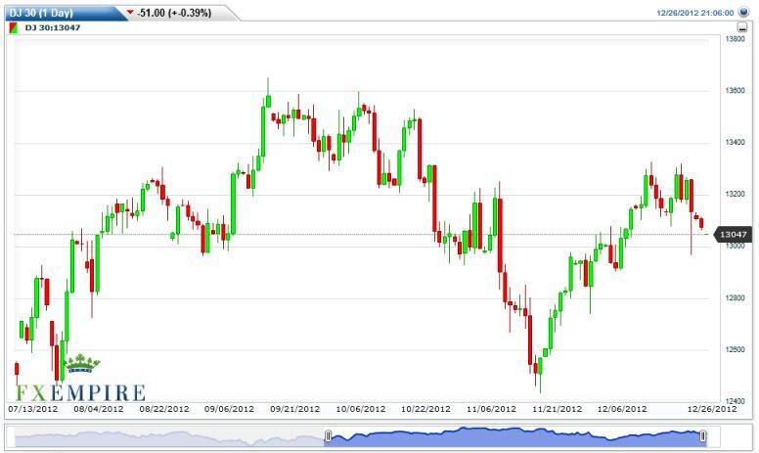Screen dimensions: 759x453
Task: Click the grey unselected overview area
Action: (x=169, y=438)
